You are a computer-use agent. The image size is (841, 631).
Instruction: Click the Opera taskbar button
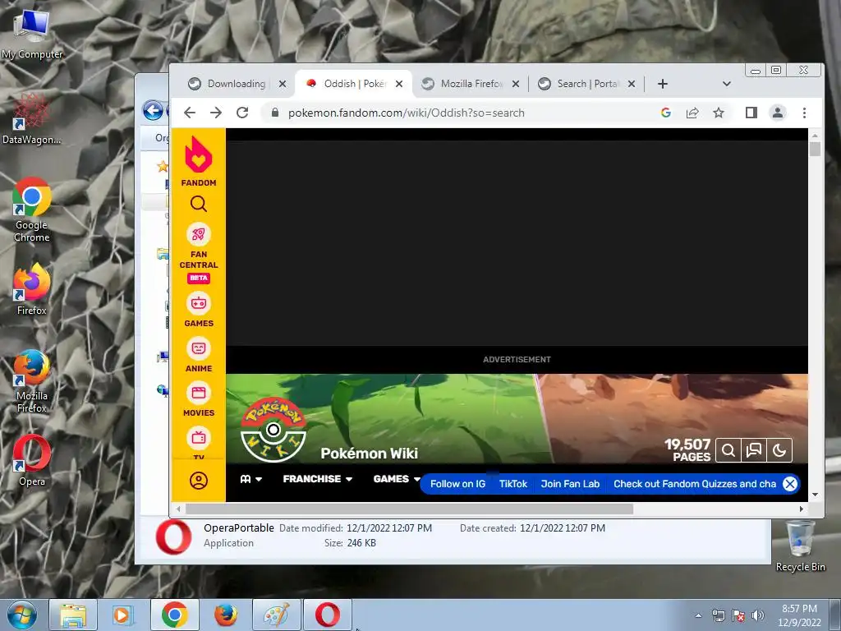coord(327,615)
